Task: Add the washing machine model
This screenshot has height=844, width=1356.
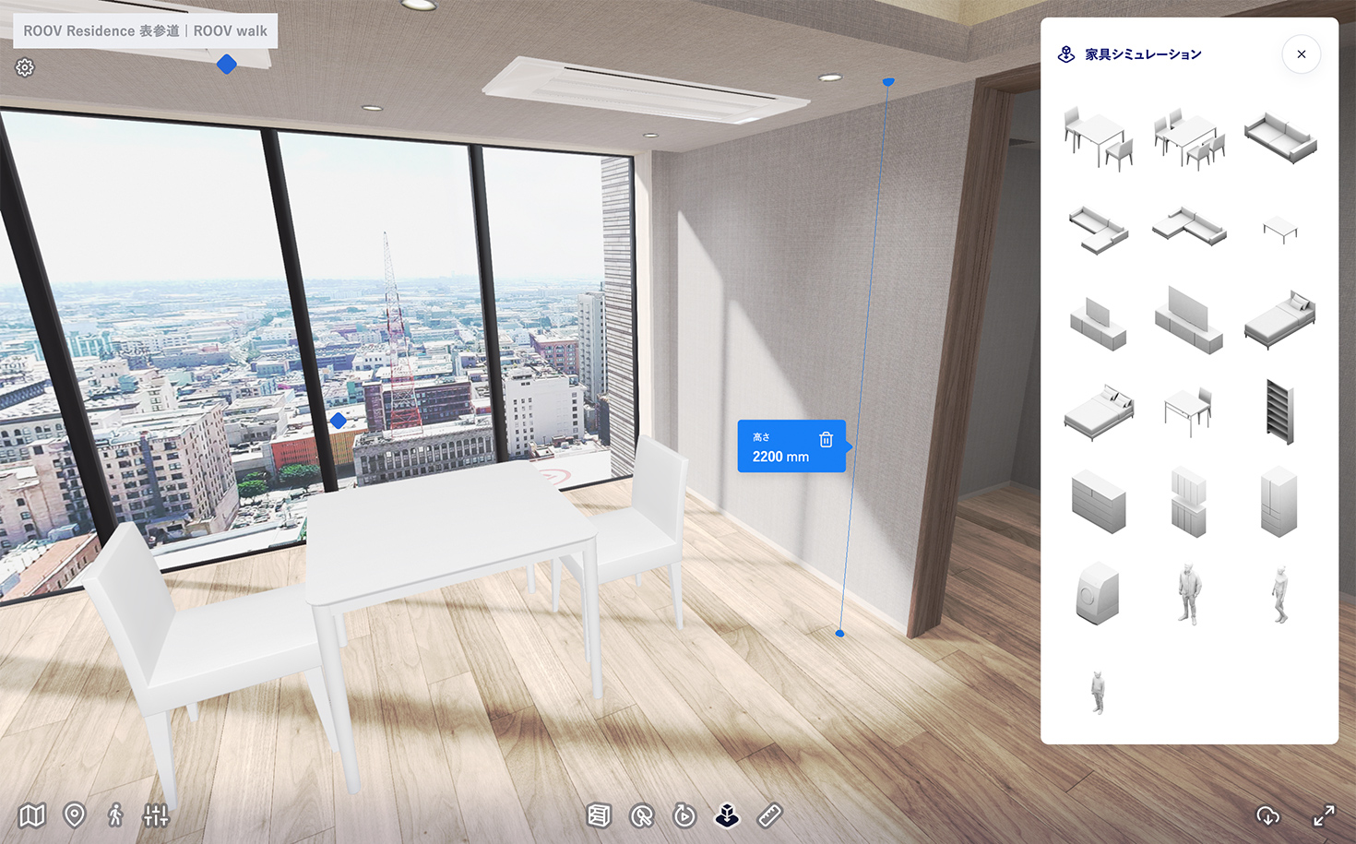Action: point(1098,594)
